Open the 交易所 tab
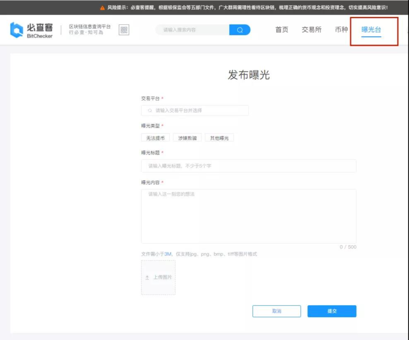Screen dimensions: 409x340 click(x=311, y=30)
